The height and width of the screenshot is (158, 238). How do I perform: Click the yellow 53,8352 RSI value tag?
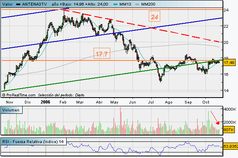(x=230, y=147)
